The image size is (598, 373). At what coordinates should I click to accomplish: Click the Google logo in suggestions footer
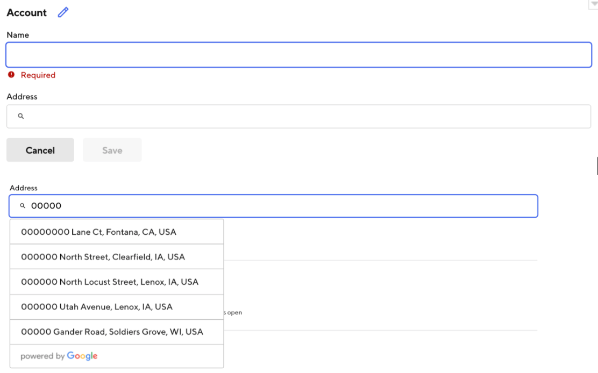pos(82,356)
